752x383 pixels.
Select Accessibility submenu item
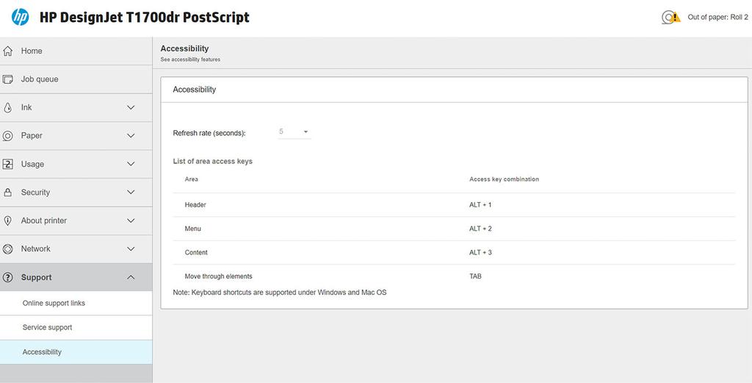coord(76,352)
